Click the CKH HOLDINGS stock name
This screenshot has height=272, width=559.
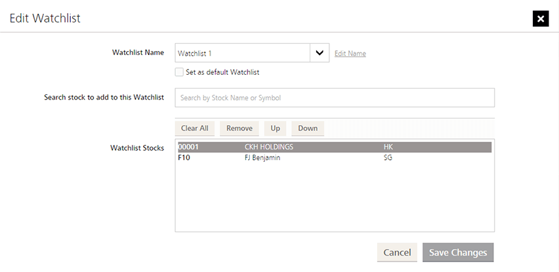coord(268,147)
